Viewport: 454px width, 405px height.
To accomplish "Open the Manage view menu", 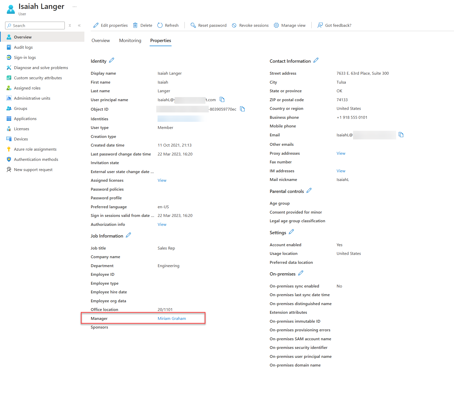I will (290, 25).
